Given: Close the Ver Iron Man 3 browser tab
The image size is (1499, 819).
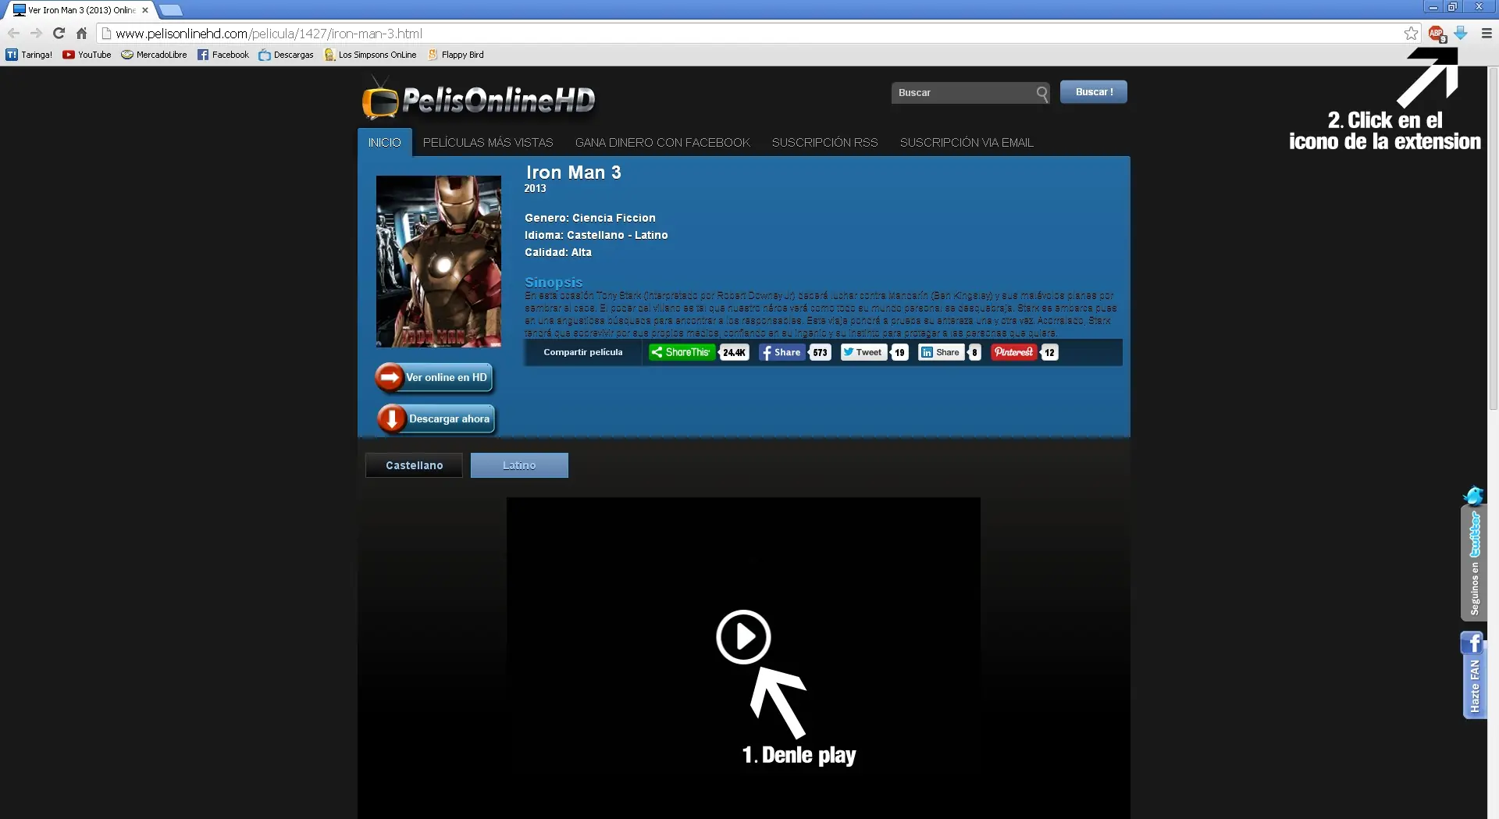Looking at the screenshot, I should 145,10.
